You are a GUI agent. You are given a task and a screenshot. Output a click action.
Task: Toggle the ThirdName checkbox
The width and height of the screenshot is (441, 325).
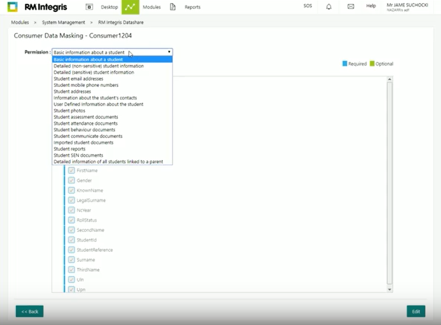[71, 270]
